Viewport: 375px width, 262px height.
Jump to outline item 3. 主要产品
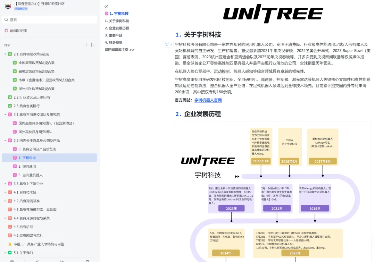pyautogui.click(x=114, y=35)
